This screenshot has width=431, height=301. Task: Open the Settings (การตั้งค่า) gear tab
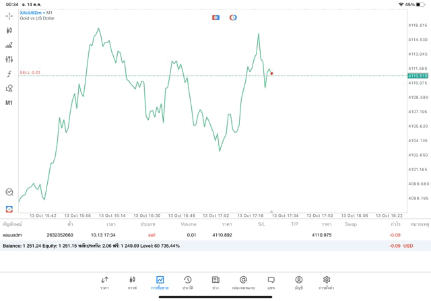(326, 282)
